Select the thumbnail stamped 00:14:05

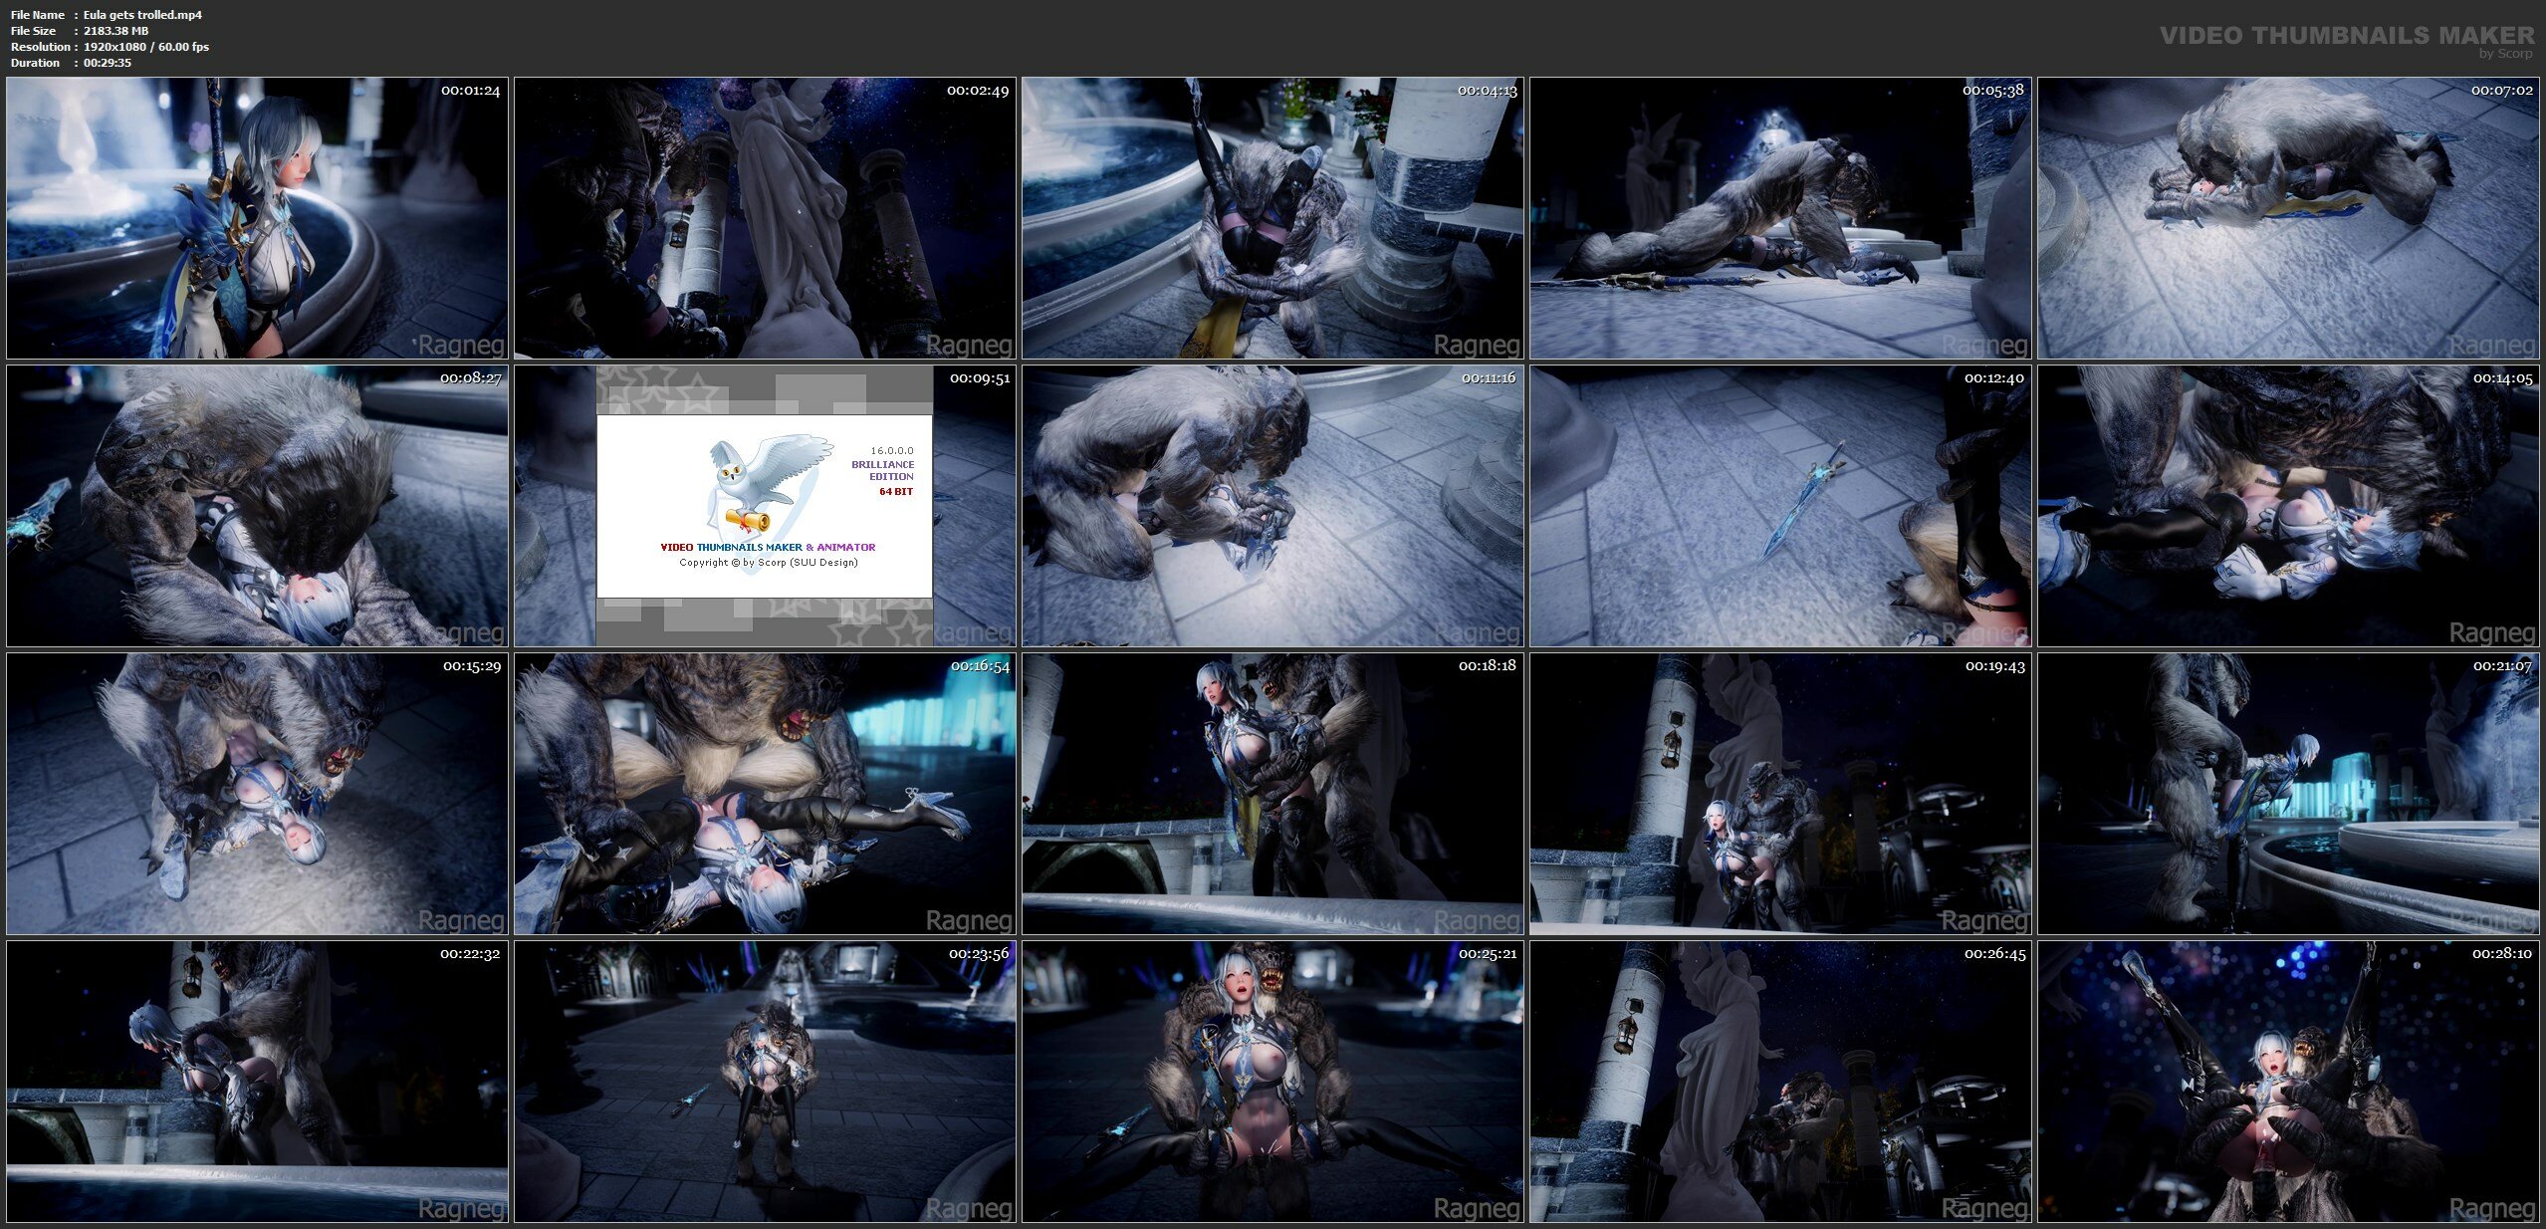[x=2288, y=506]
